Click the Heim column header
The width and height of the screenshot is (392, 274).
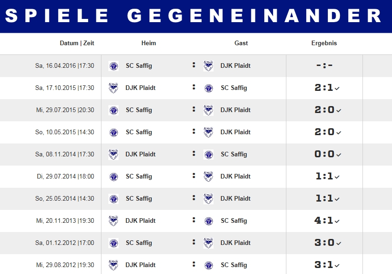(x=148, y=43)
